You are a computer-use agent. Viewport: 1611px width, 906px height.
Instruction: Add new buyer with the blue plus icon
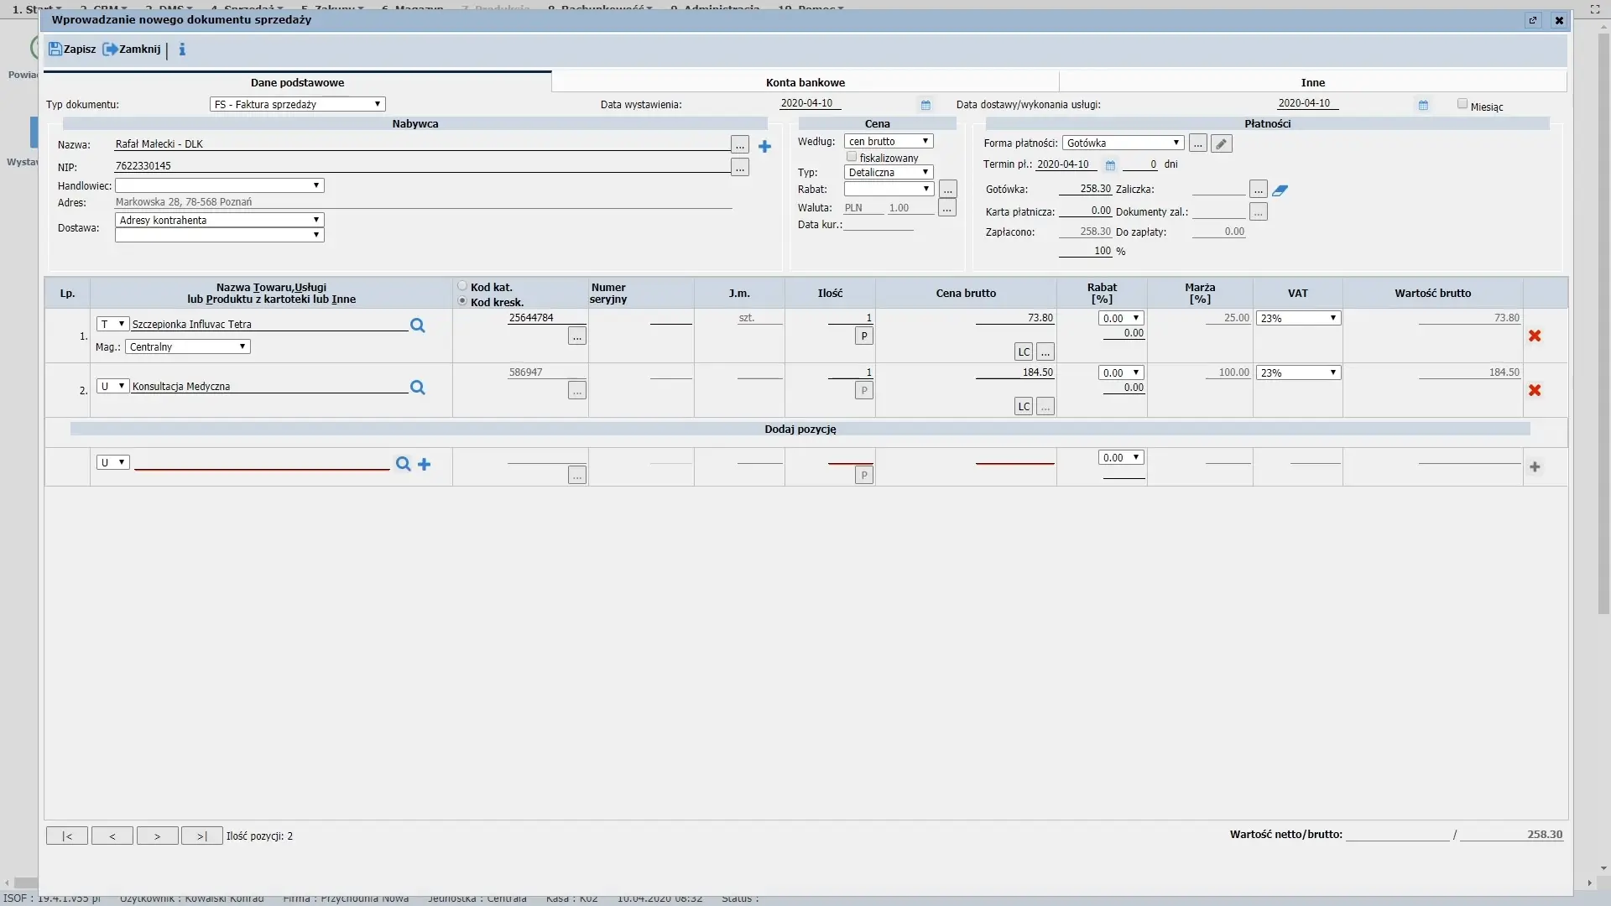point(764,147)
